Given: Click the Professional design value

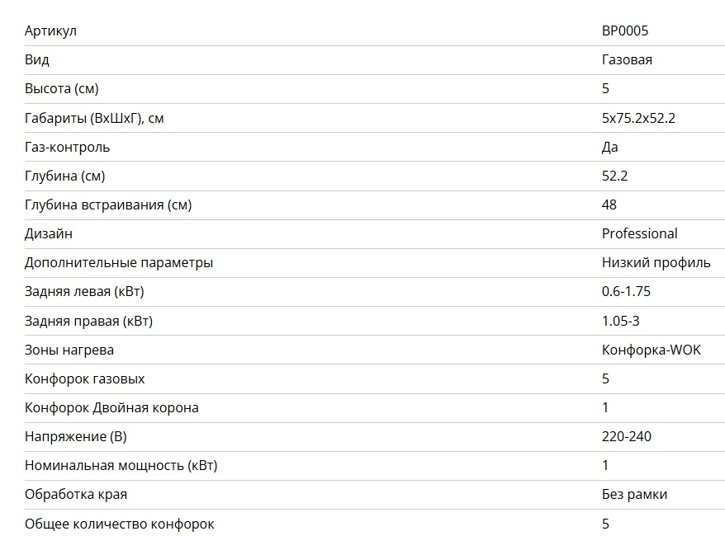Looking at the screenshot, I should pyautogui.click(x=639, y=233).
